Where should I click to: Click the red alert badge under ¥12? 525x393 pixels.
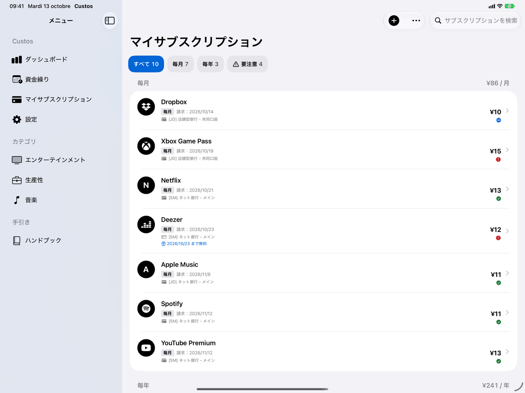tap(498, 238)
